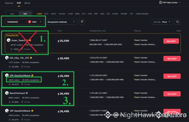Click diamond badge next to BendTheTrend
The height and width of the screenshot is (122, 189).
coord(27,93)
